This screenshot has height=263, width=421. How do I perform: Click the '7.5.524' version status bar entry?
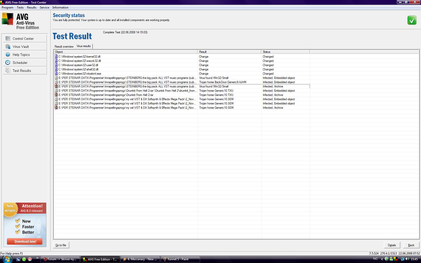(x=374, y=253)
